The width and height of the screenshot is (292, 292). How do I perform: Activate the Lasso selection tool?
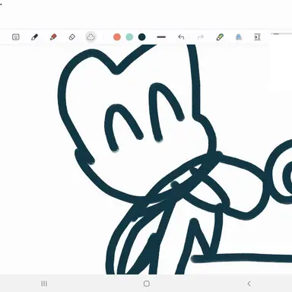[x=90, y=37]
